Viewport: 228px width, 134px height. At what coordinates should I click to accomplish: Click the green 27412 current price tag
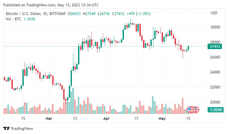point(215,47)
